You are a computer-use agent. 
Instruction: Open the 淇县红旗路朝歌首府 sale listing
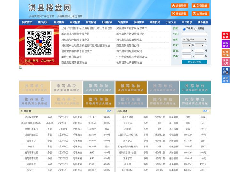click(x=31, y=123)
